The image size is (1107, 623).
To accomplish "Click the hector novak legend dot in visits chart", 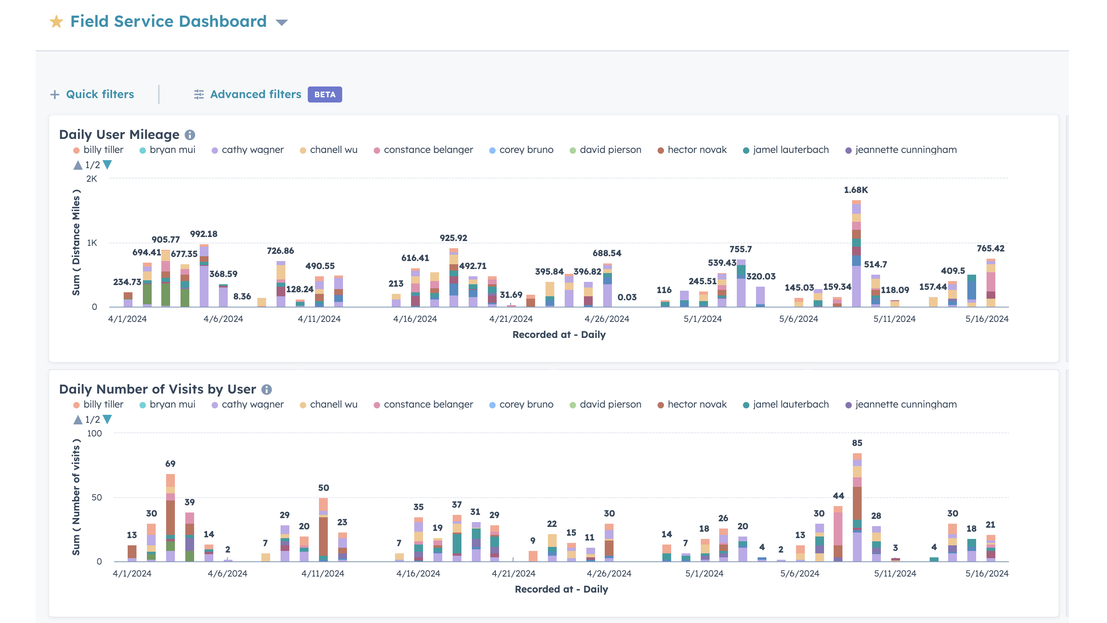I will click(x=660, y=404).
